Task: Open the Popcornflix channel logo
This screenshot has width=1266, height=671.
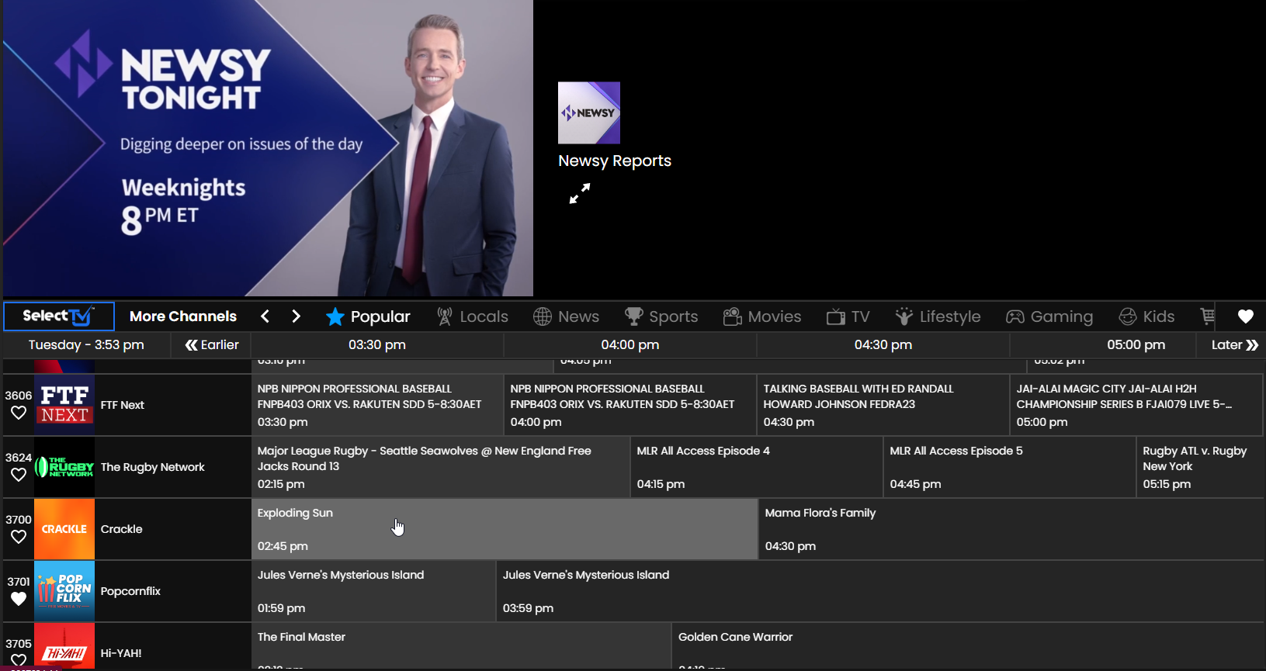Action: (64, 591)
